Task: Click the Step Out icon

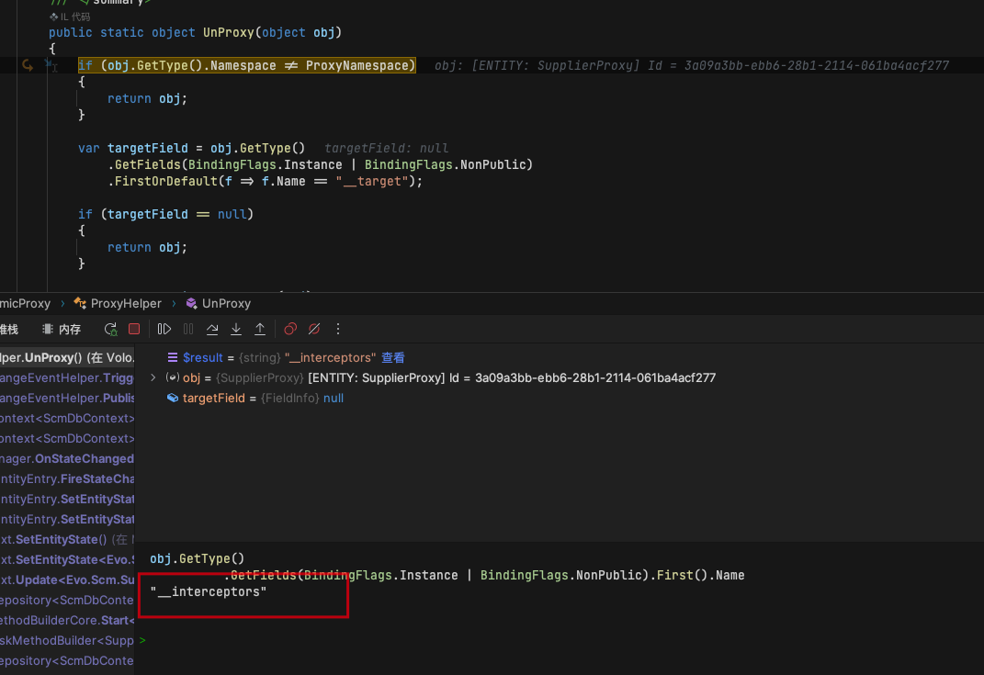Action: pyautogui.click(x=260, y=328)
